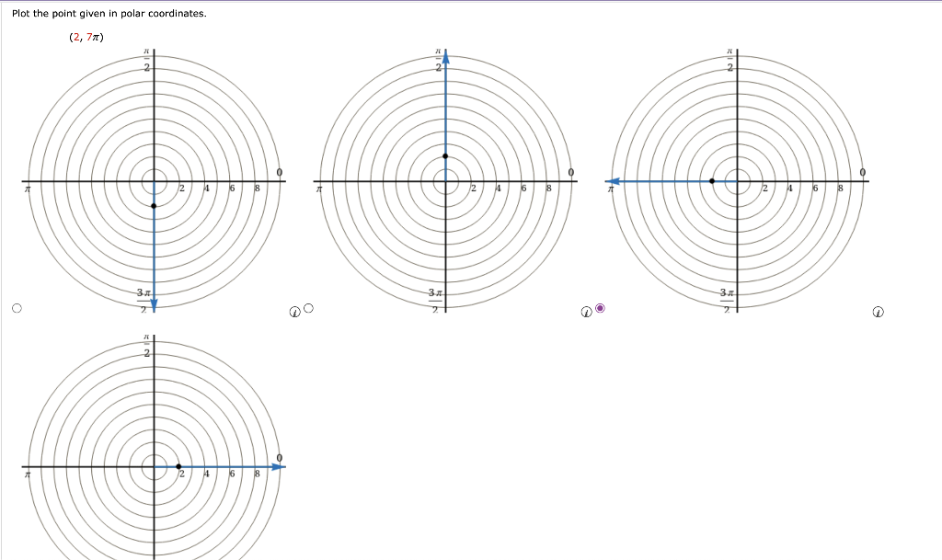Click polar graph with arrow pointing down
942x560 pixels.
click(x=154, y=180)
